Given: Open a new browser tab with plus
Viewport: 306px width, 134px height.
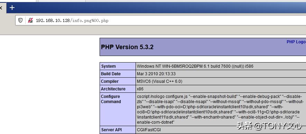Looking at the screenshot, I should coord(12,8).
